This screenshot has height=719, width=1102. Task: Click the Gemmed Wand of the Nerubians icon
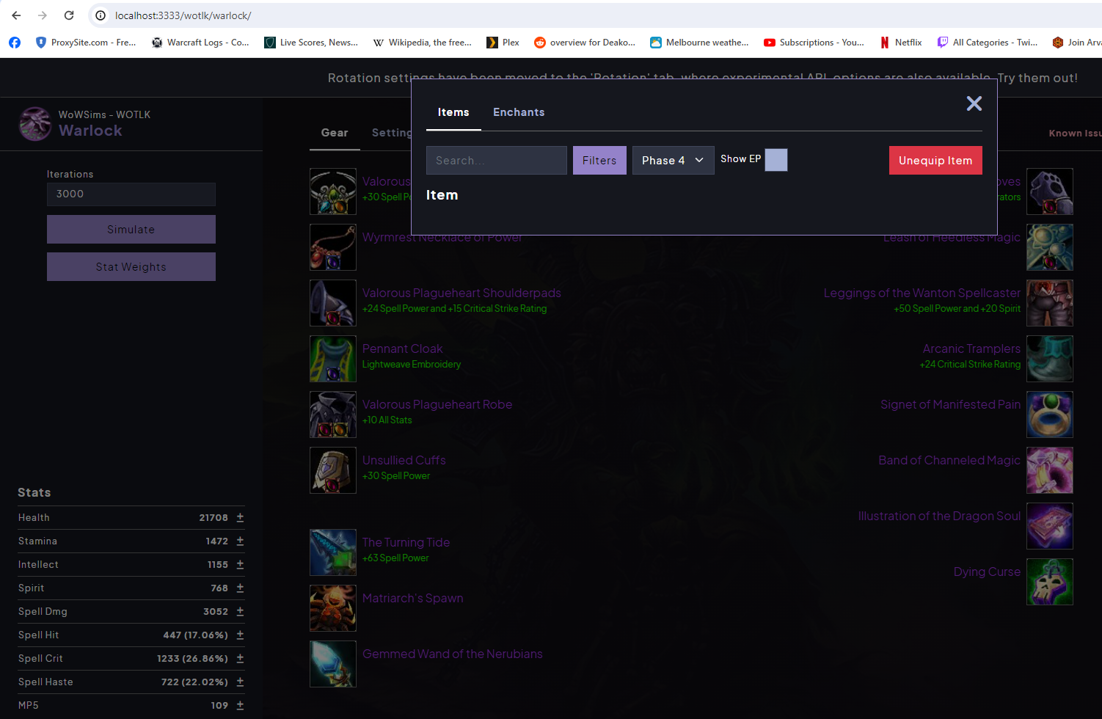(332, 664)
